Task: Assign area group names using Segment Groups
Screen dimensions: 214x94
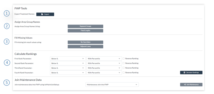Action: [85, 26]
